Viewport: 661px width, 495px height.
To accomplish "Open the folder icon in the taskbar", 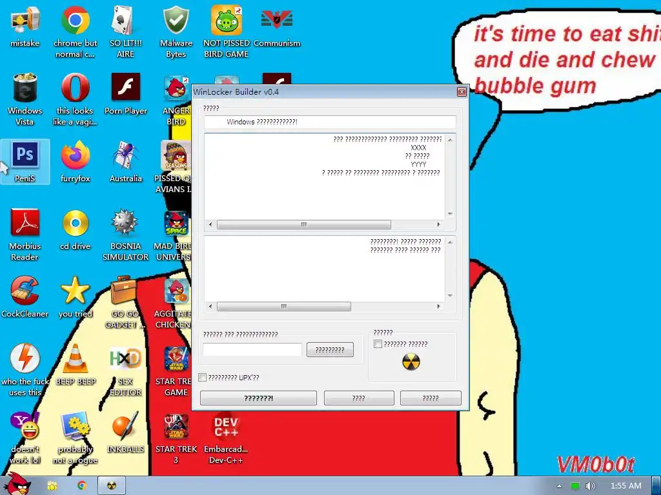I will coord(52,486).
